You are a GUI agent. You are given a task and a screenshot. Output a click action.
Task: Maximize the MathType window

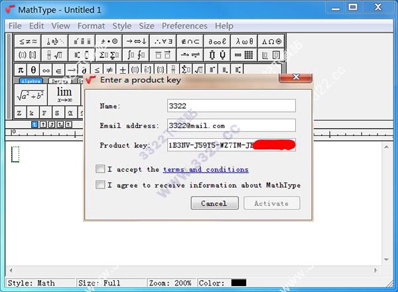click(353, 7)
